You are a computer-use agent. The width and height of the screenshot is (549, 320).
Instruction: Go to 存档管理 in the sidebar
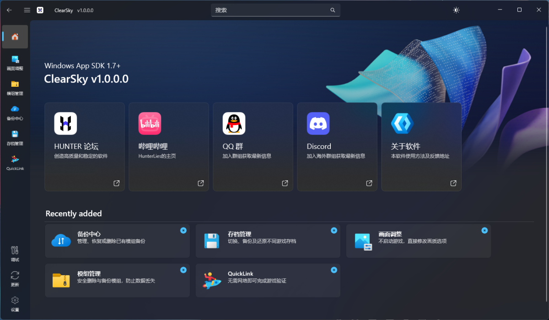(15, 137)
